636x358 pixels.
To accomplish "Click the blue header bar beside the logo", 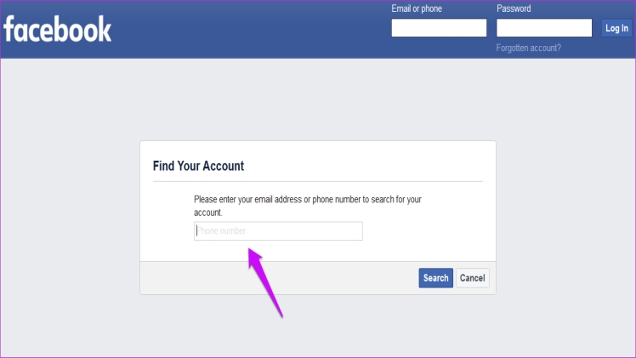I will click(252, 29).
